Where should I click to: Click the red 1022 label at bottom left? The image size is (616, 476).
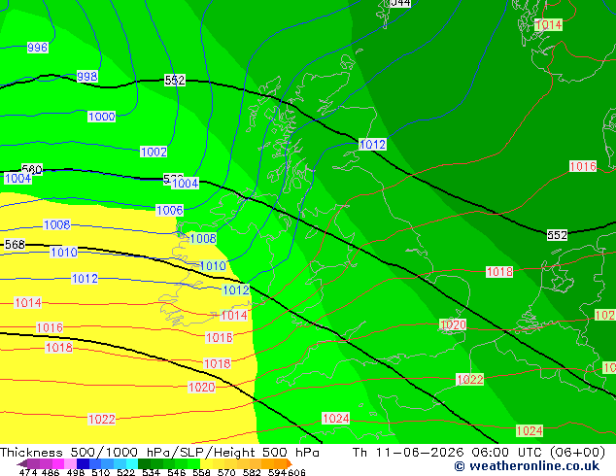[x=102, y=420]
